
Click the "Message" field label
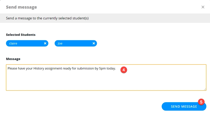[13, 59]
